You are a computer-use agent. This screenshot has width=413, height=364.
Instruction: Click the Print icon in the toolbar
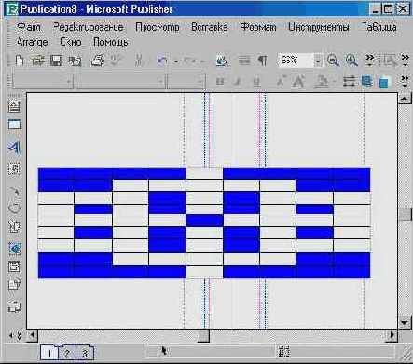(97, 61)
